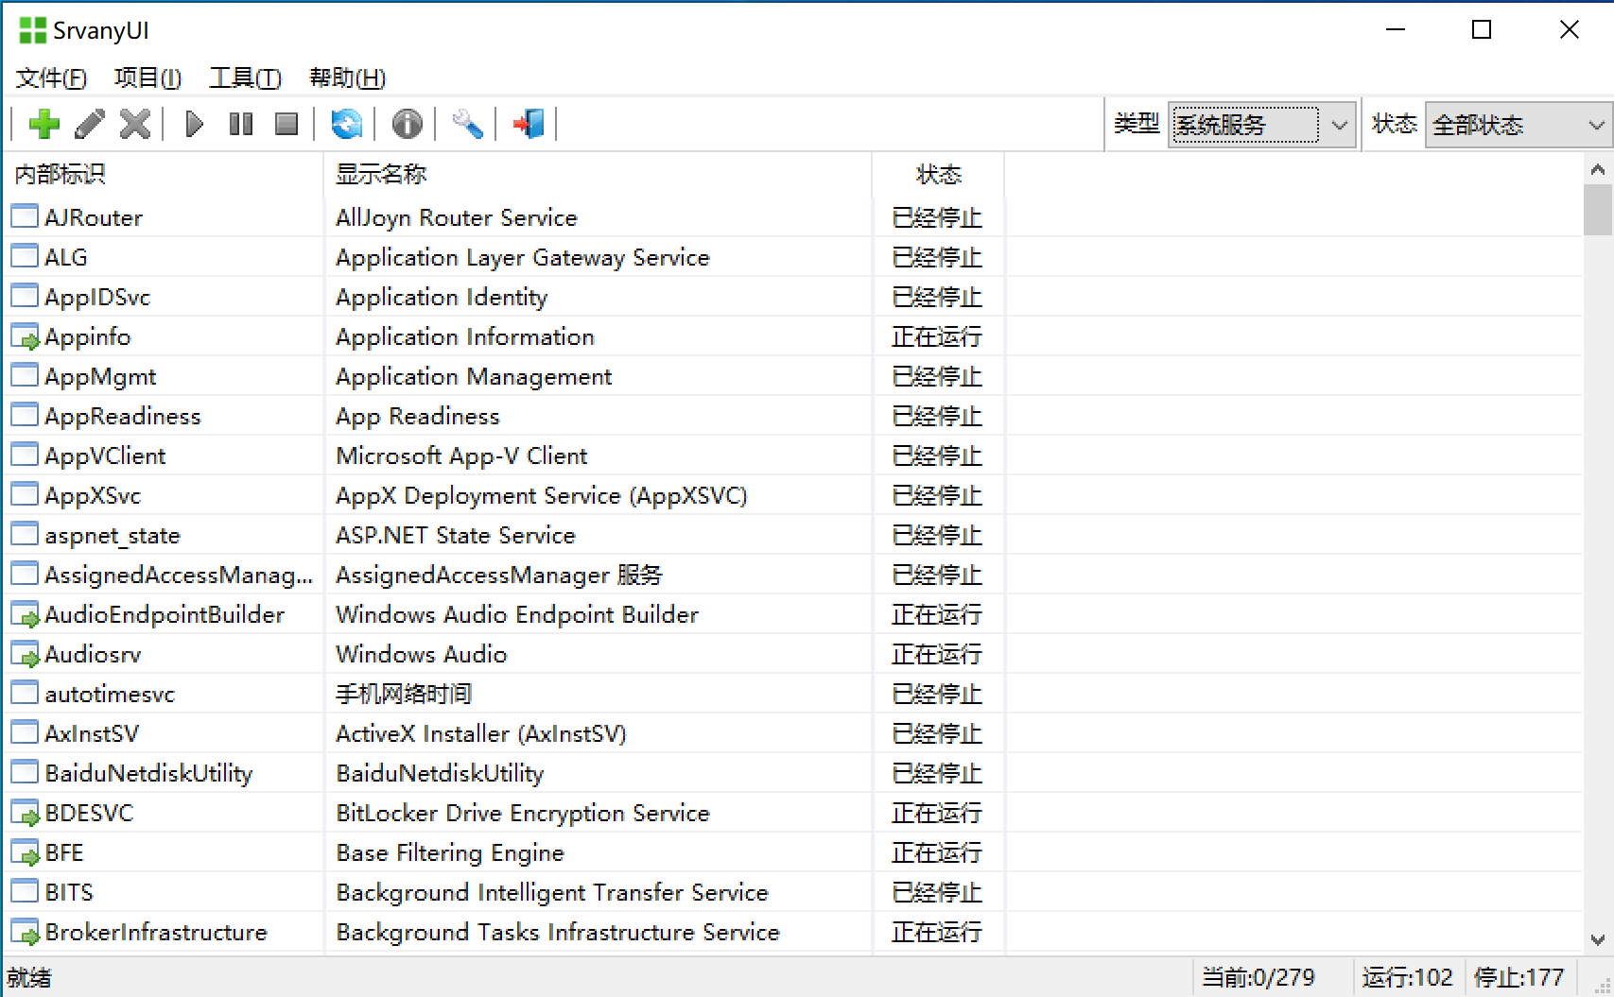Click 'Background Intelligent Transfer Service' text
Screen dimensions: 1614x997
tap(552, 892)
